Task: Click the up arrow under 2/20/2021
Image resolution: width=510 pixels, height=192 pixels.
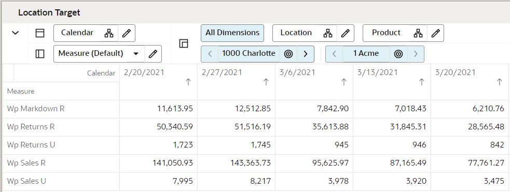Action: click(188, 82)
